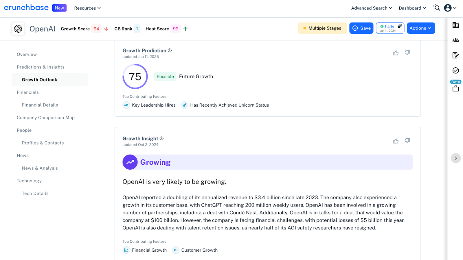
Task: Open the user account avatar menu
Action: point(450,8)
